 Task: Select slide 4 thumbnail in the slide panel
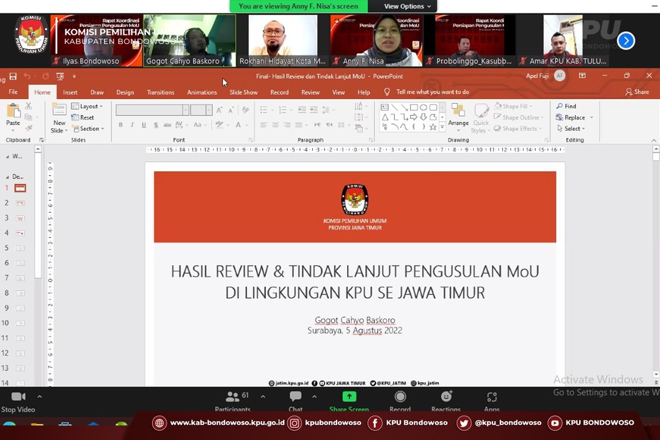point(20,233)
